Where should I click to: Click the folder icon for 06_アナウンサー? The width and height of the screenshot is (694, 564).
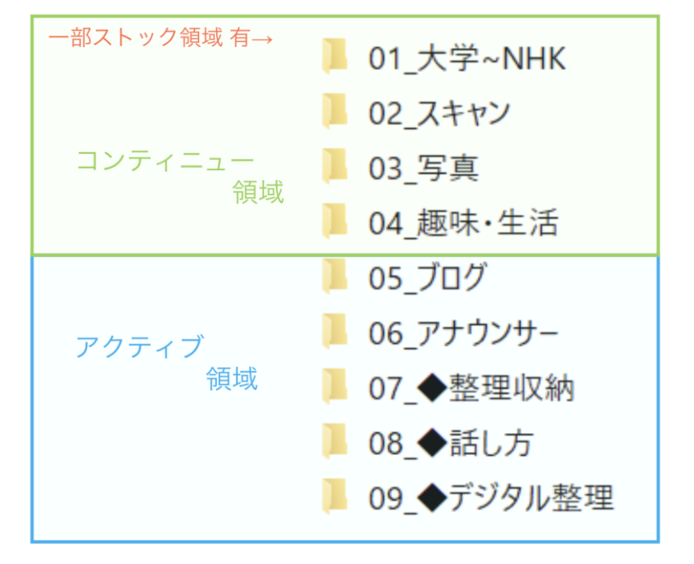tap(335, 331)
